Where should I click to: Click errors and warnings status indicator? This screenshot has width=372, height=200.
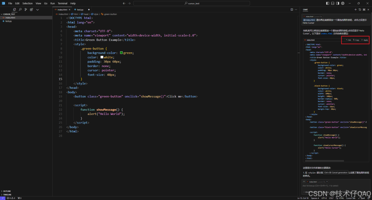click(x=11, y=198)
